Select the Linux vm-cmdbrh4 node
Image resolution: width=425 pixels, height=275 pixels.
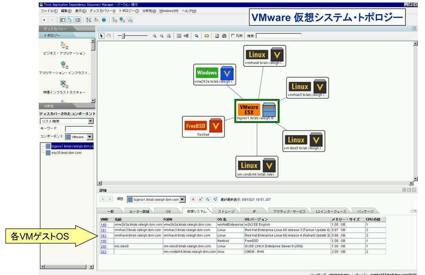tap(257, 167)
